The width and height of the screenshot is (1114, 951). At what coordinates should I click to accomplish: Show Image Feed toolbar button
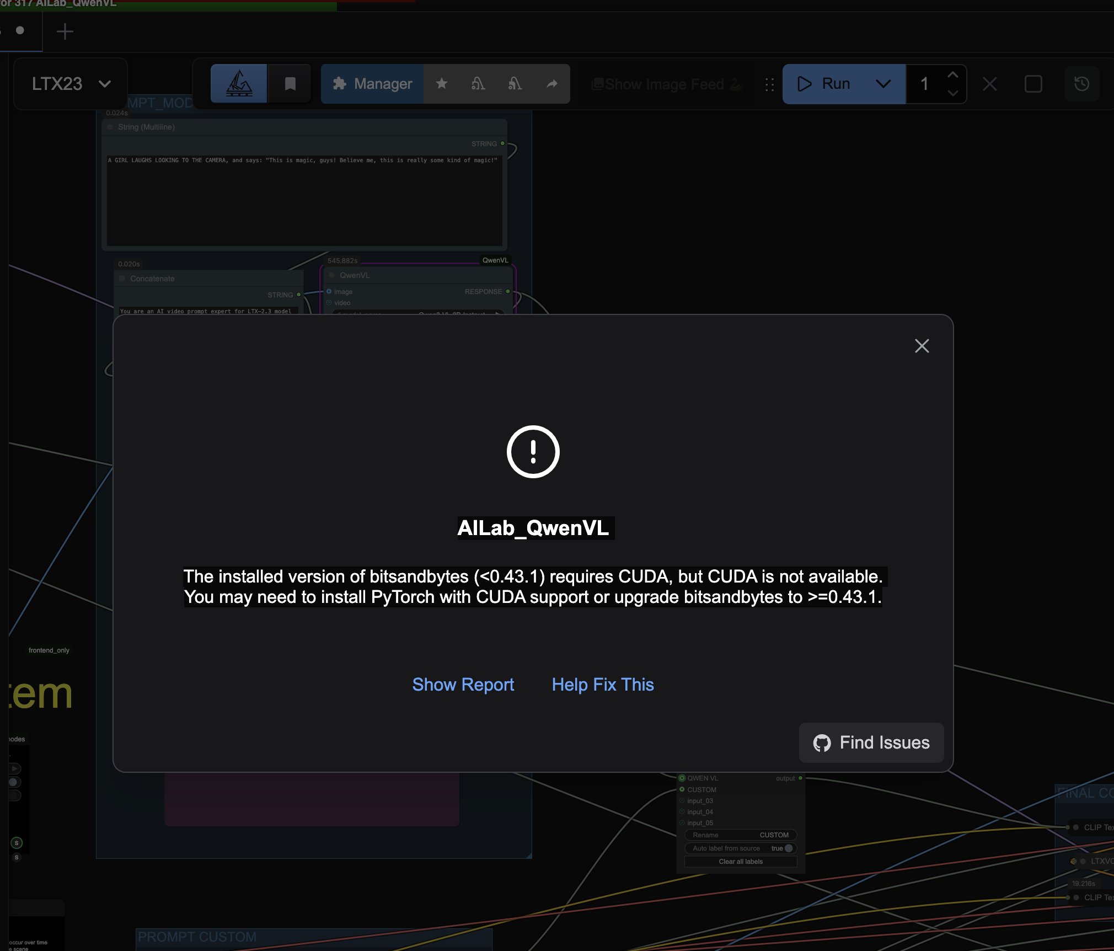pos(667,84)
